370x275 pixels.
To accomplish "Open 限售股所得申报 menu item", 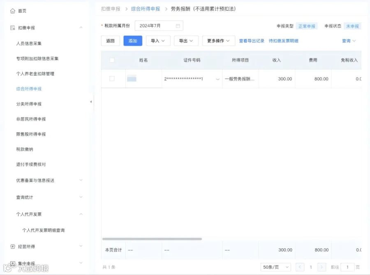I will (31, 134).
